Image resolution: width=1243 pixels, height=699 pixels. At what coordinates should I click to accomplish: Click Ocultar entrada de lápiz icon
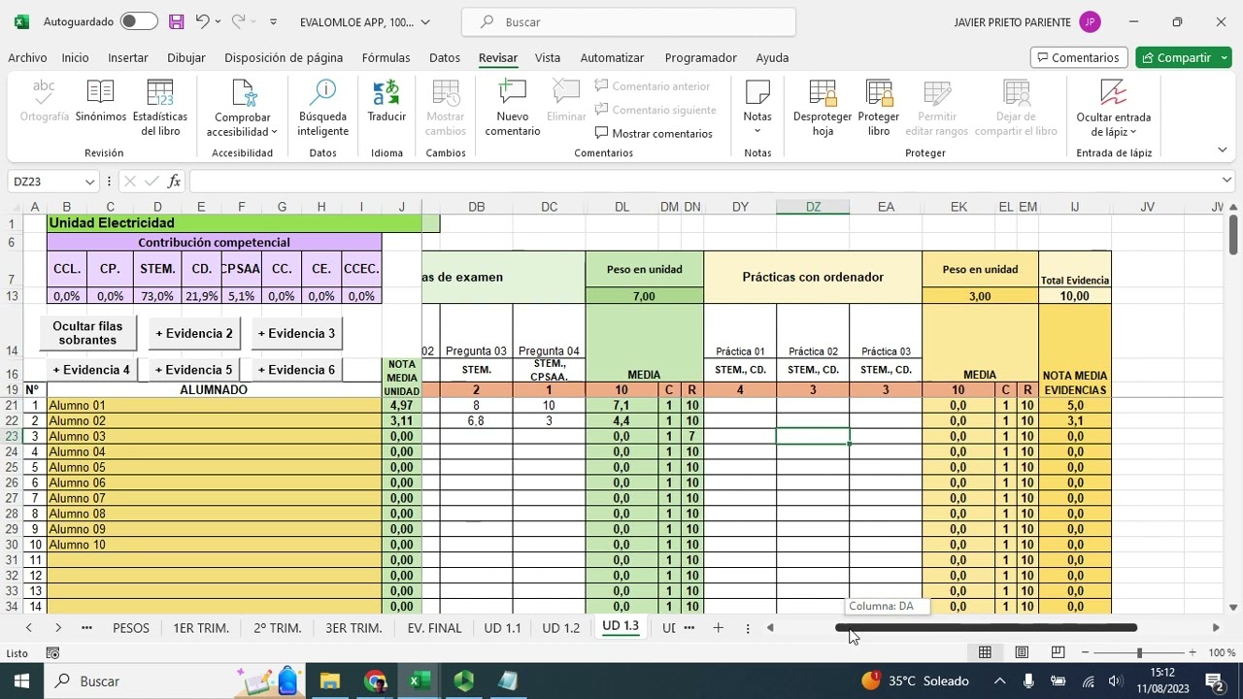(x=1113, y=94)
